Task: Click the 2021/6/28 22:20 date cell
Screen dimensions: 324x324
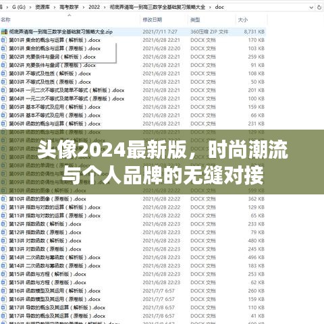Action: pyautogui.click(x=161, y=49)
